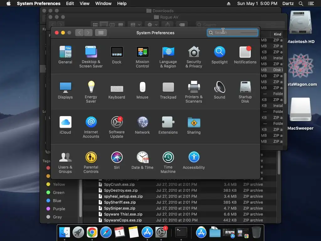Open Spotlight search in menu bar
This screenshot has width=321, height=241.
[x=301, y=3]
